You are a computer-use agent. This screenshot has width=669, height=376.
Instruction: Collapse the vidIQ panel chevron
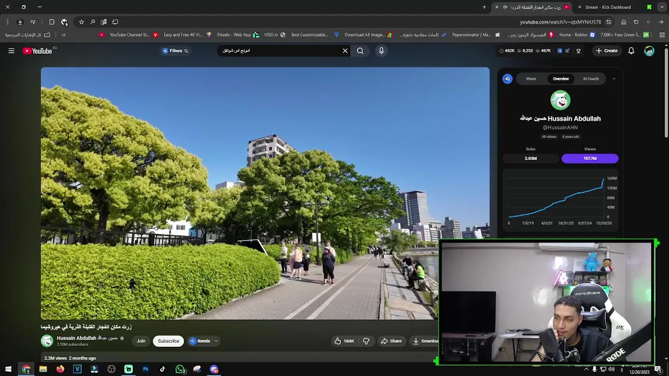tap(614, 79)
